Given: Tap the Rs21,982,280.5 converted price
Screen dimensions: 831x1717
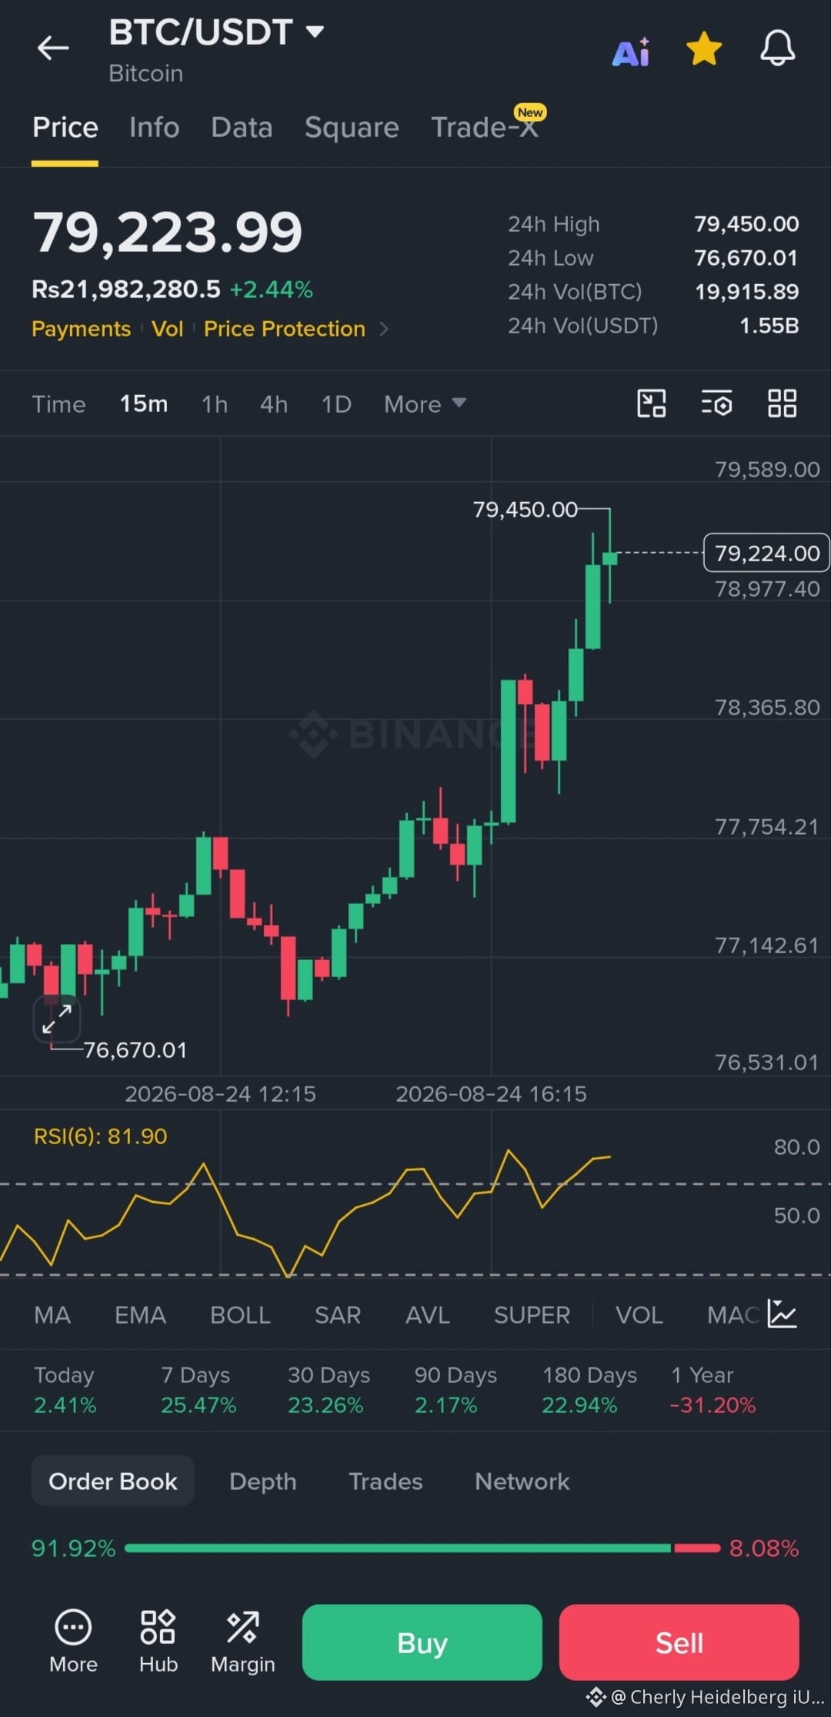Looking at the screenshot, I should [x=125, y=290].
